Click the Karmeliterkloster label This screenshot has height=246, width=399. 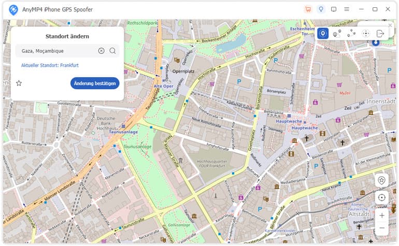coord(280,230)
